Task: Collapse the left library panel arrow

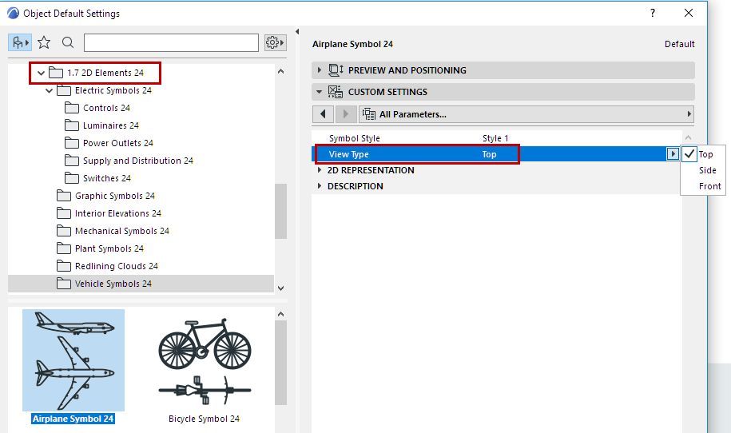Action: (297, 32)
